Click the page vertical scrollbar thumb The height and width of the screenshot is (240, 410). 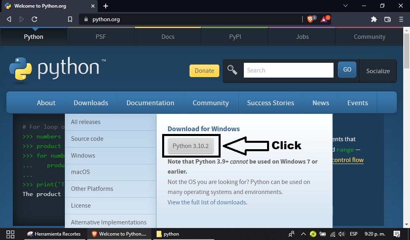[x=406, y=51]
